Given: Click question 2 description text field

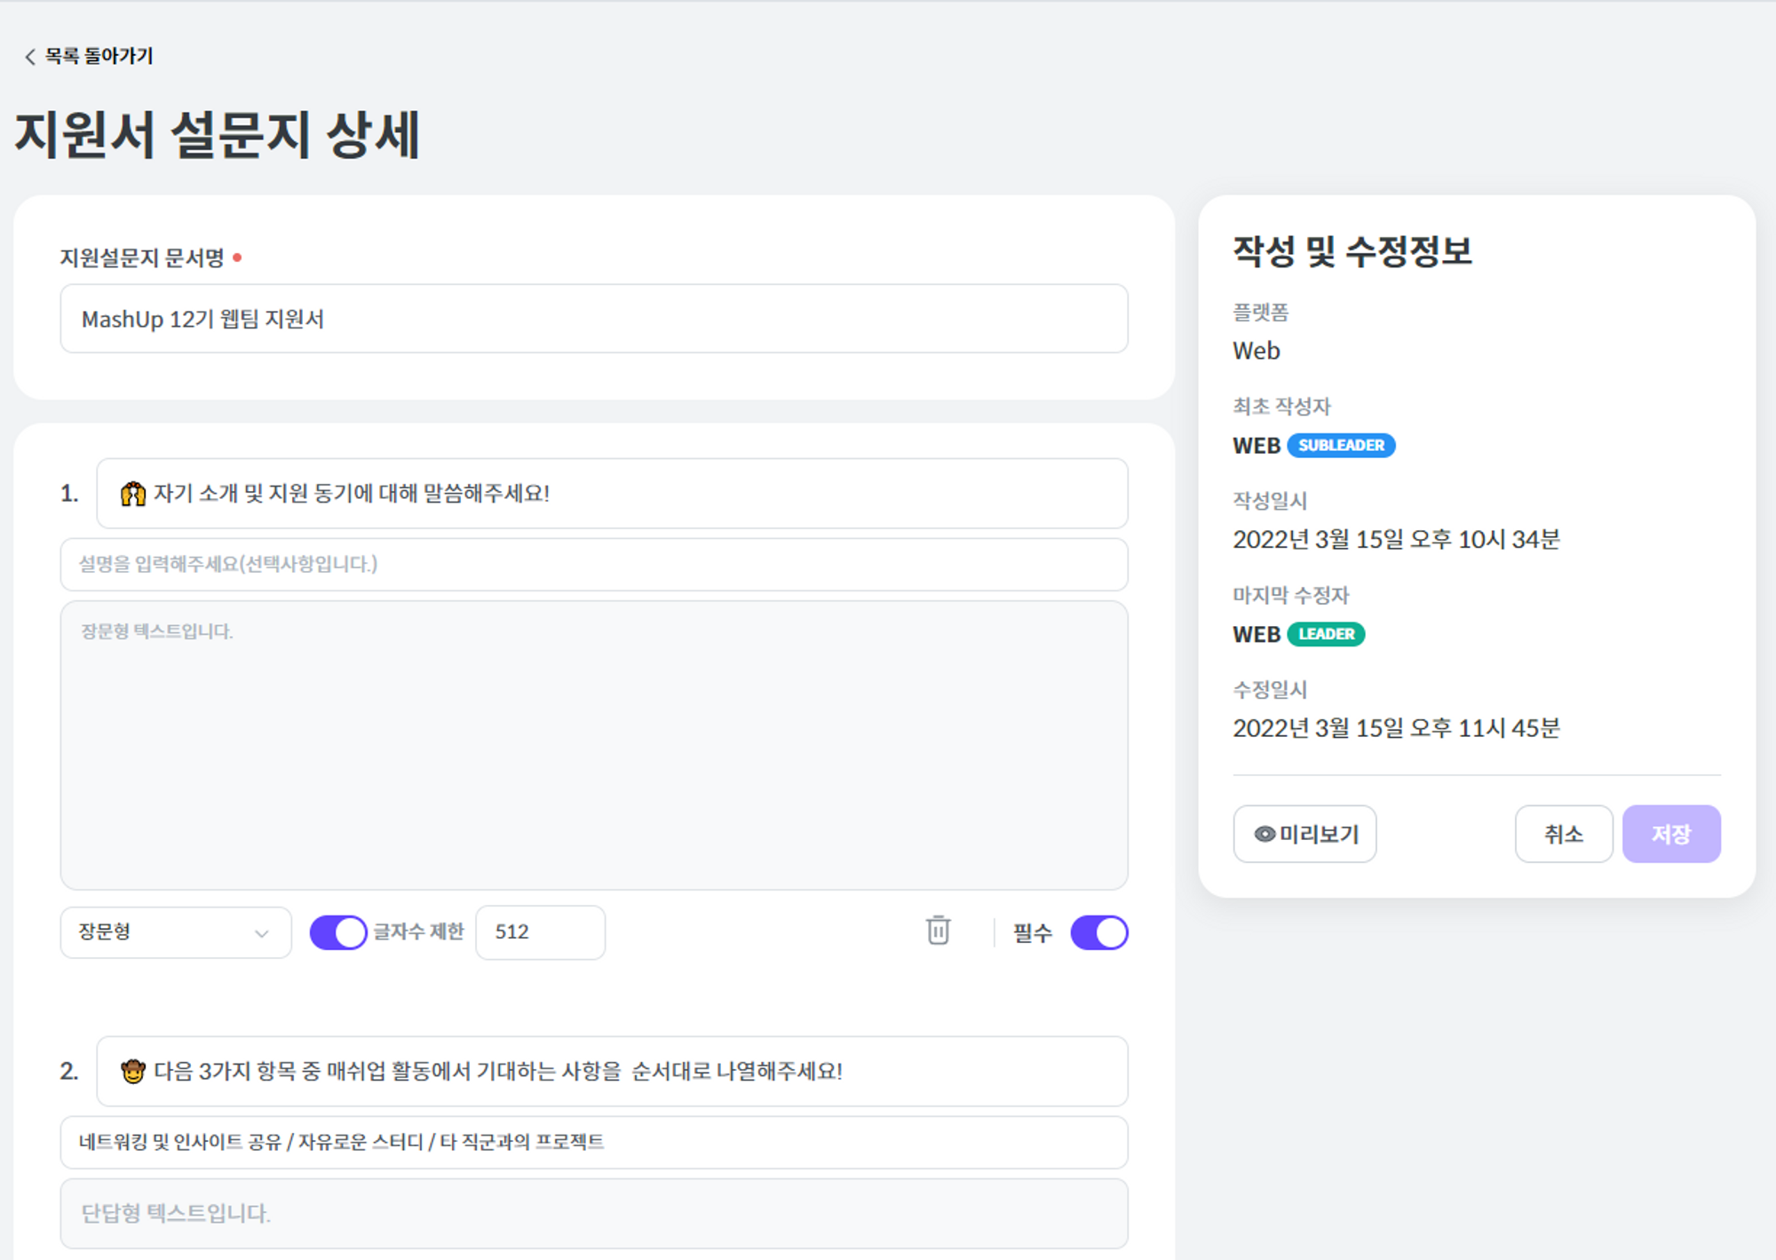Looking at the screenshot, I should (593, 1143).
